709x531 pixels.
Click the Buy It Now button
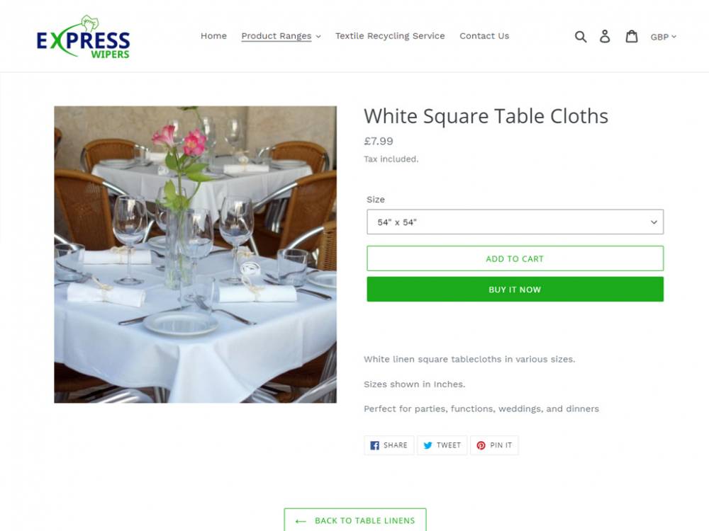[515, 290]
